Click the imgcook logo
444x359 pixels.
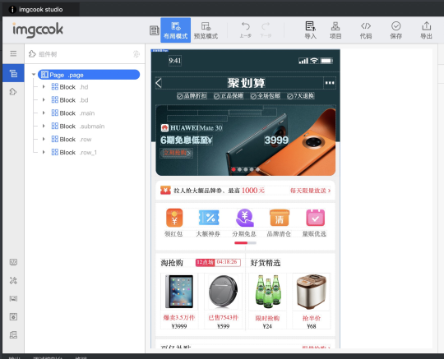[x=38, y=30]
